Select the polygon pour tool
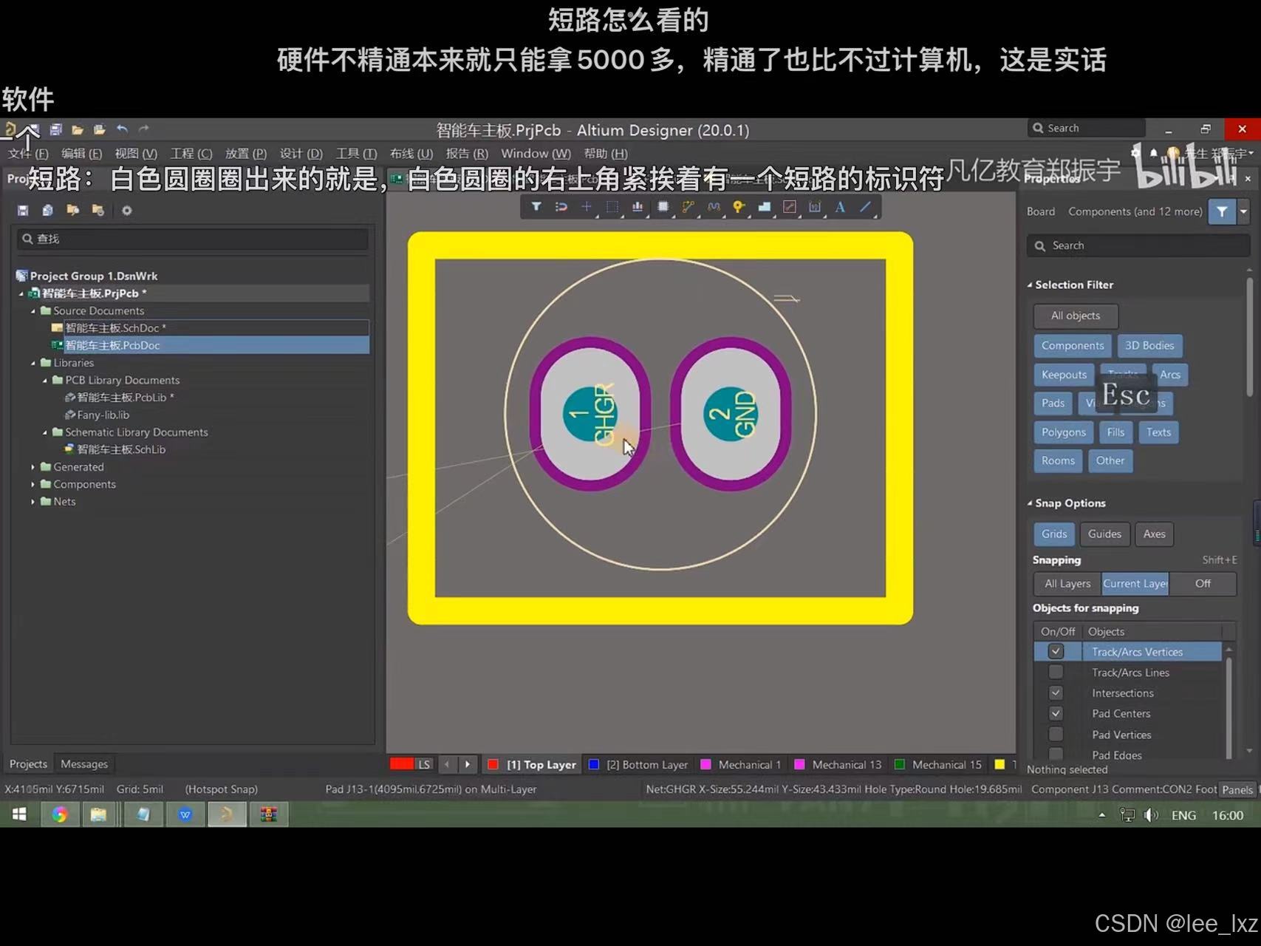Screen dimensions: 1261x946 [x=764, y=207]
